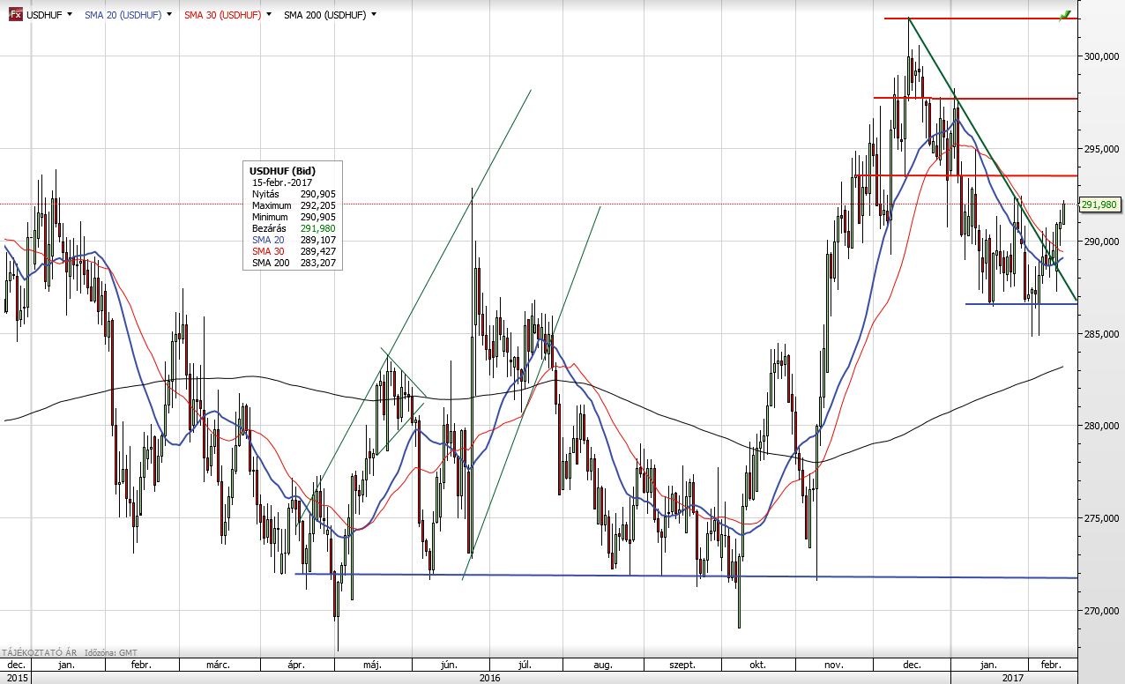Click the nov. month label

pyautogui.click(x=835, y=665)
